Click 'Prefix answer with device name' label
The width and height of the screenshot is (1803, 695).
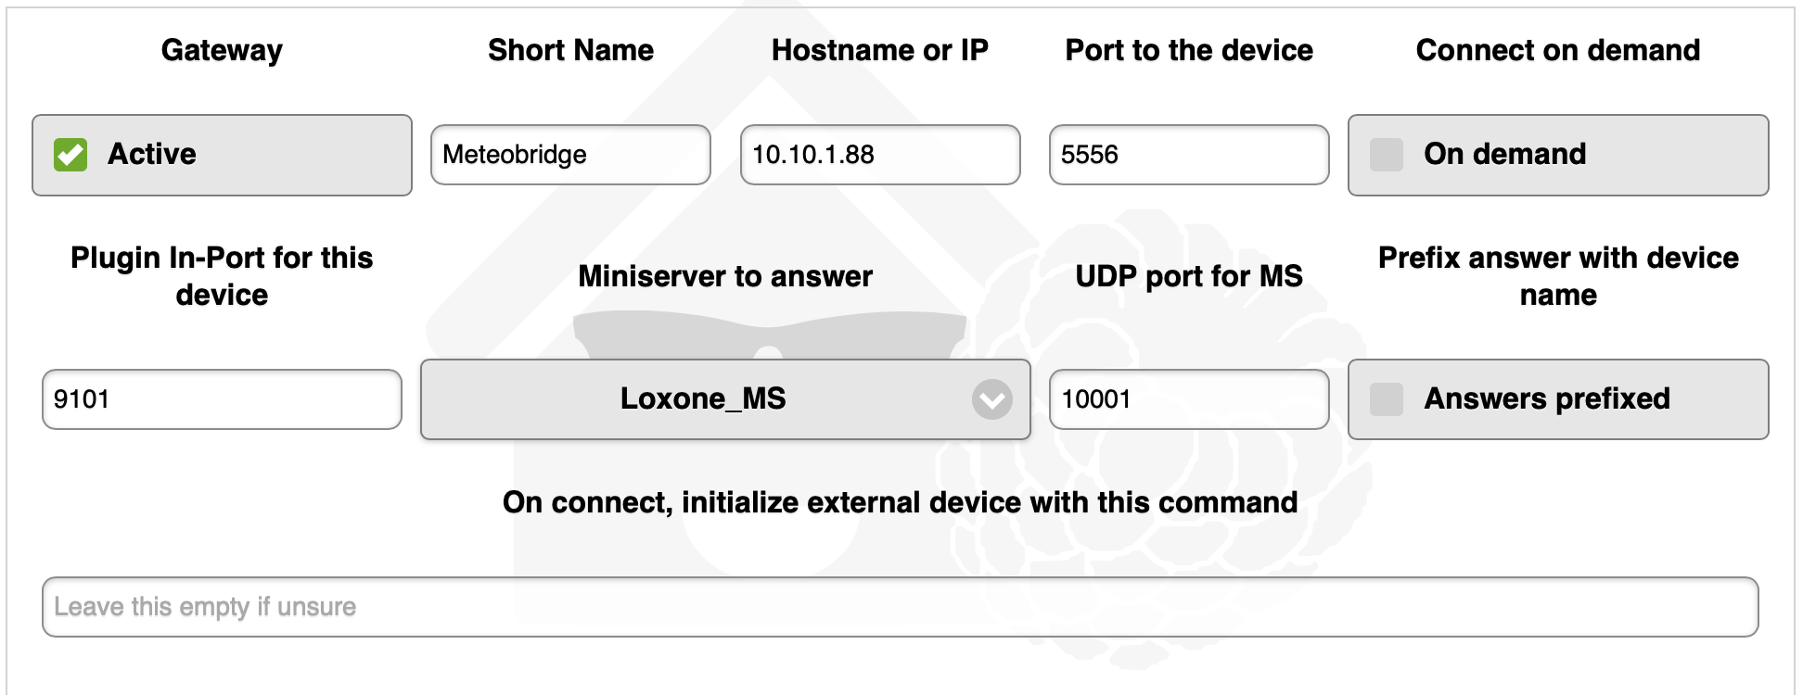pyautogui.click(x=1557, y=276)
